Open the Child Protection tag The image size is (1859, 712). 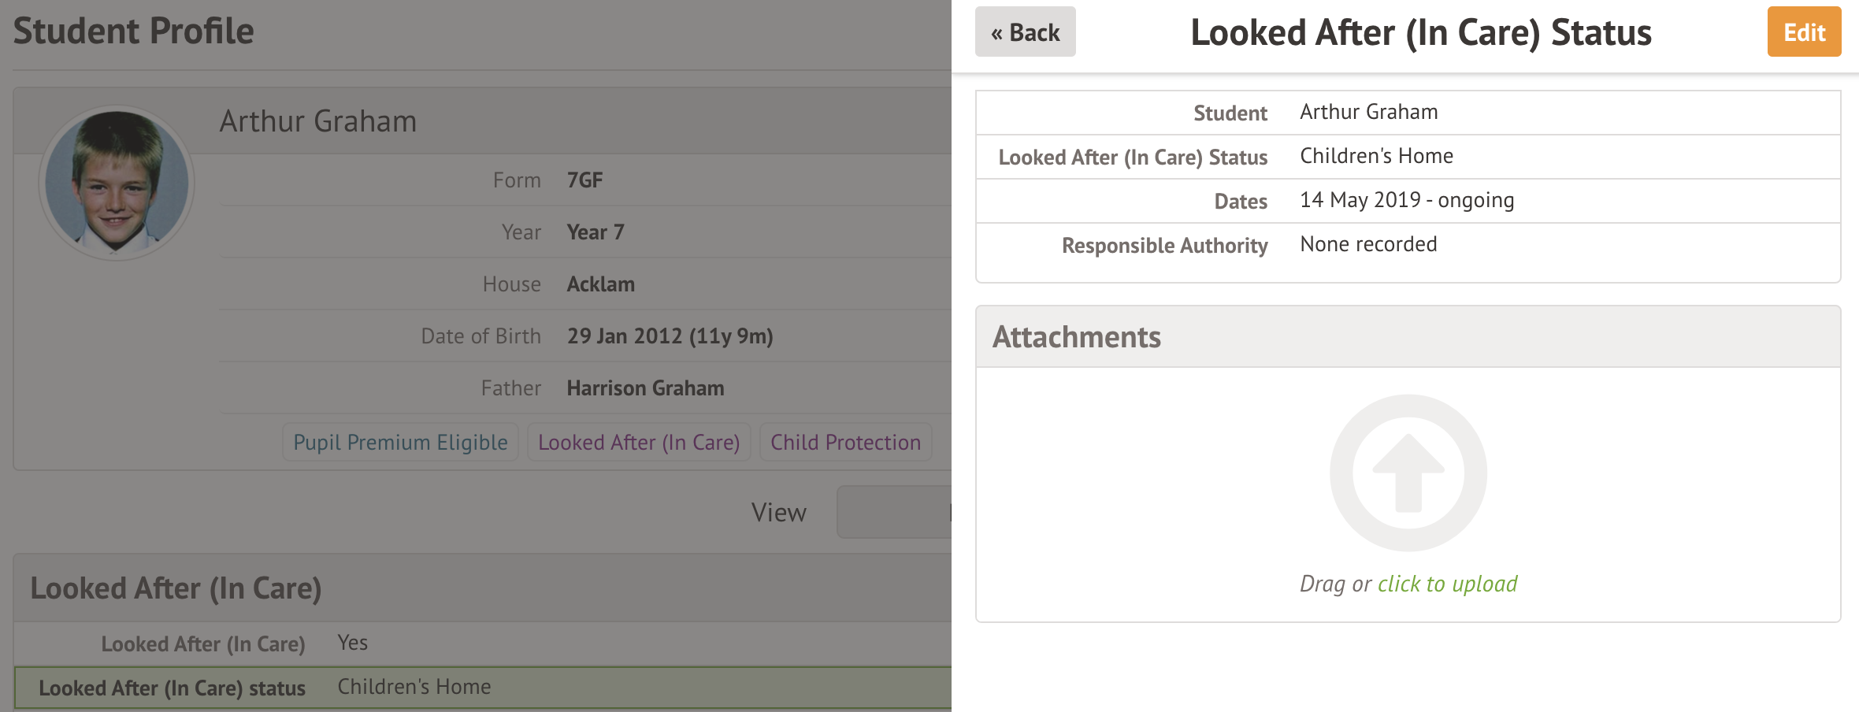pos(845,443)
